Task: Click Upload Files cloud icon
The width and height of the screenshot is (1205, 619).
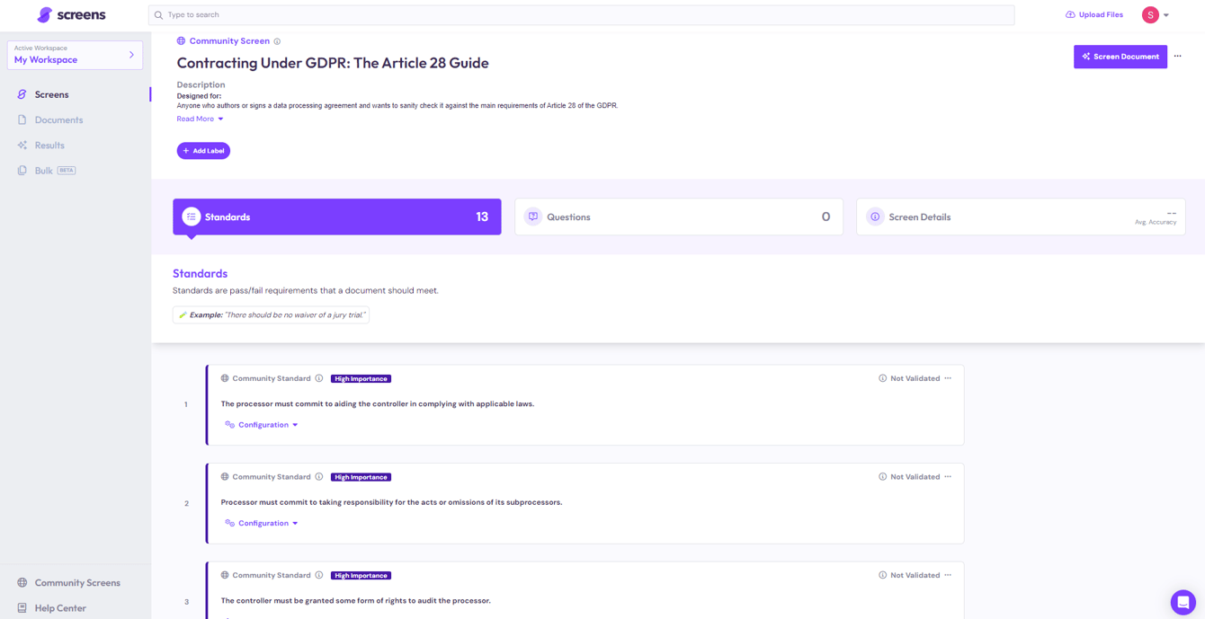Action: (x=1070, y=14)
